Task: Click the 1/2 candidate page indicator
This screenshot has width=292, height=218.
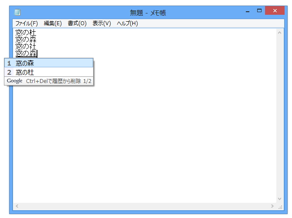Action: [x=87, y=81]
